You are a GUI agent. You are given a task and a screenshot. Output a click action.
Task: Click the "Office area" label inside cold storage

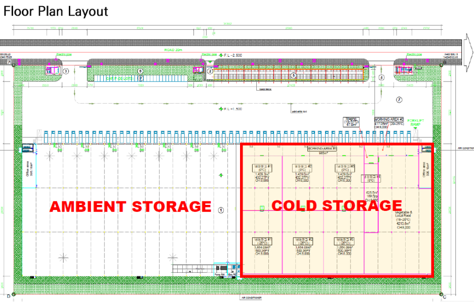(425, 170)
